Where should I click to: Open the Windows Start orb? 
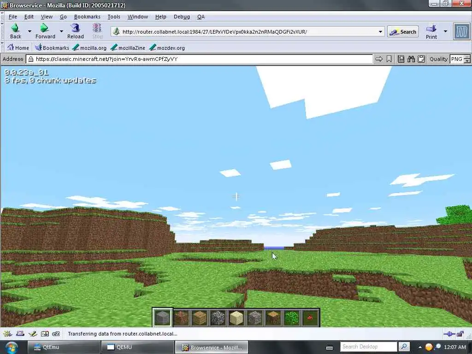(11, 348)
